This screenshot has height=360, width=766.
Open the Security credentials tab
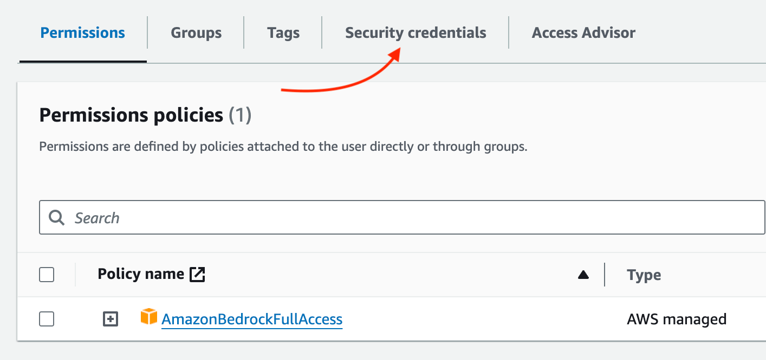416,33
